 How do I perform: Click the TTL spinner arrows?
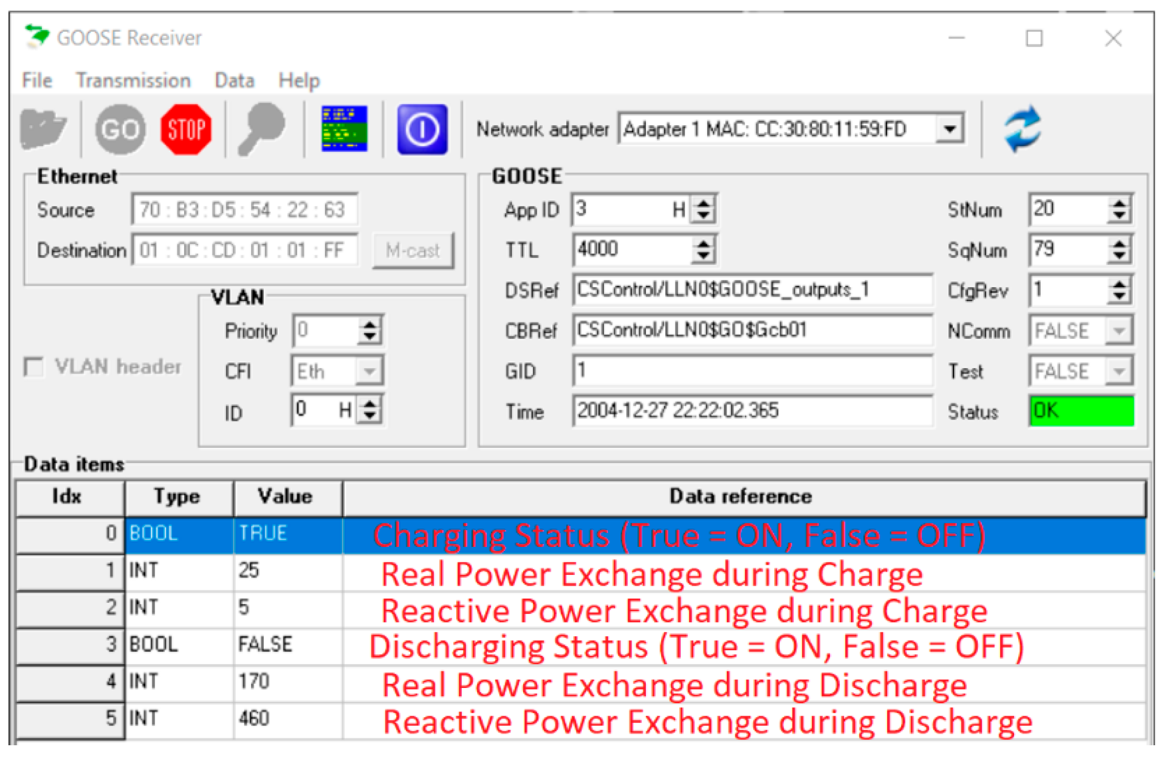[703, 250]
